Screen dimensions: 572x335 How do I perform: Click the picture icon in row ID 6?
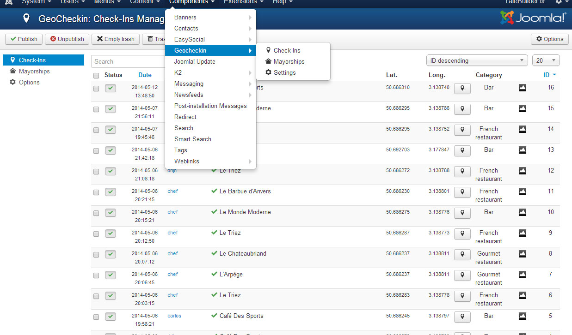coord(523,295)
